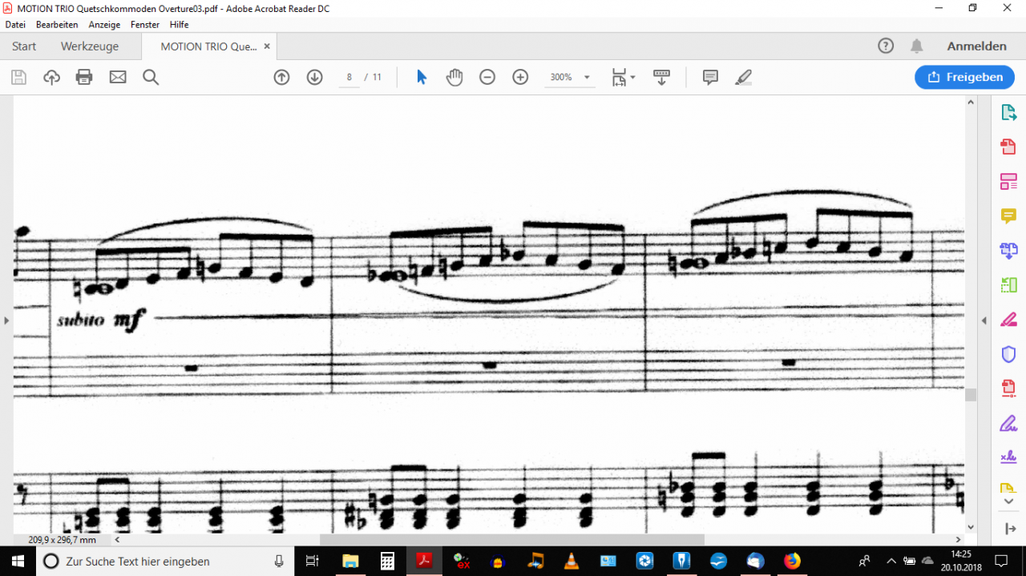
Task: Open the Datei menu
Action: 15,25
